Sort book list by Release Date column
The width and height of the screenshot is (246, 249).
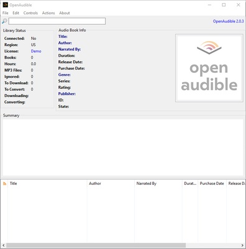[x=237, y=184]
